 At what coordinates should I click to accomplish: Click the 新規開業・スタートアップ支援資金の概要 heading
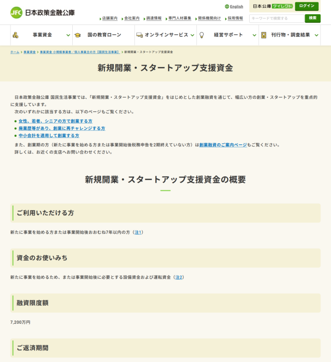(165, 180)
